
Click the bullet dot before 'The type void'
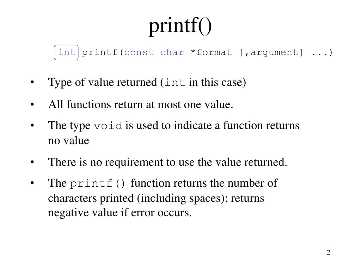point(32,126)
